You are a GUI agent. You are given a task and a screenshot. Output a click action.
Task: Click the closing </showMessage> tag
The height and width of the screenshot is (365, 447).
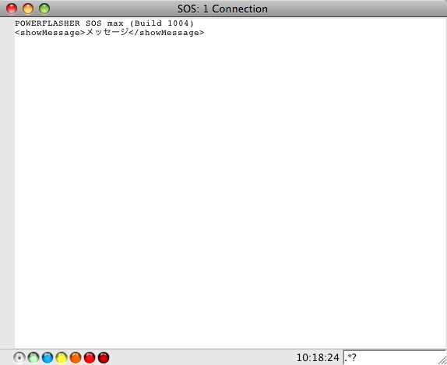tap(167, 33)
